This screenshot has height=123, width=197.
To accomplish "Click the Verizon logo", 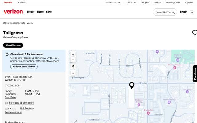I will click(13, 12).
